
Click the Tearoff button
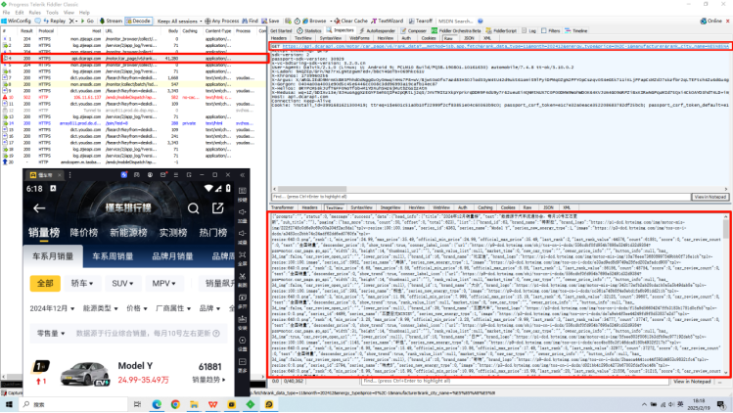[x=421, y=22]
